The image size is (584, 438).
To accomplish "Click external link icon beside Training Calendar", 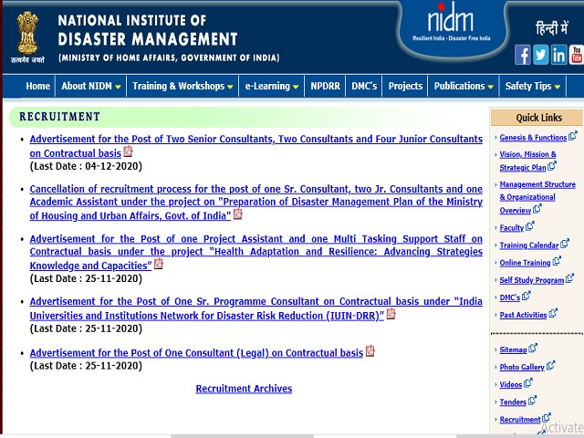I will coord(565,244).
